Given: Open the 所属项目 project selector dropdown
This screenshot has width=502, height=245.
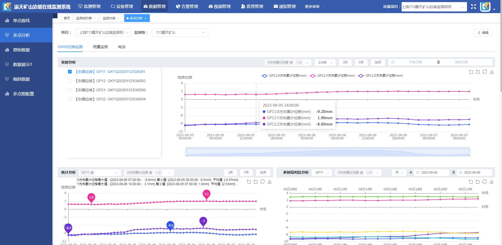Looking at the screenshot, I should [x=434, y=7].
